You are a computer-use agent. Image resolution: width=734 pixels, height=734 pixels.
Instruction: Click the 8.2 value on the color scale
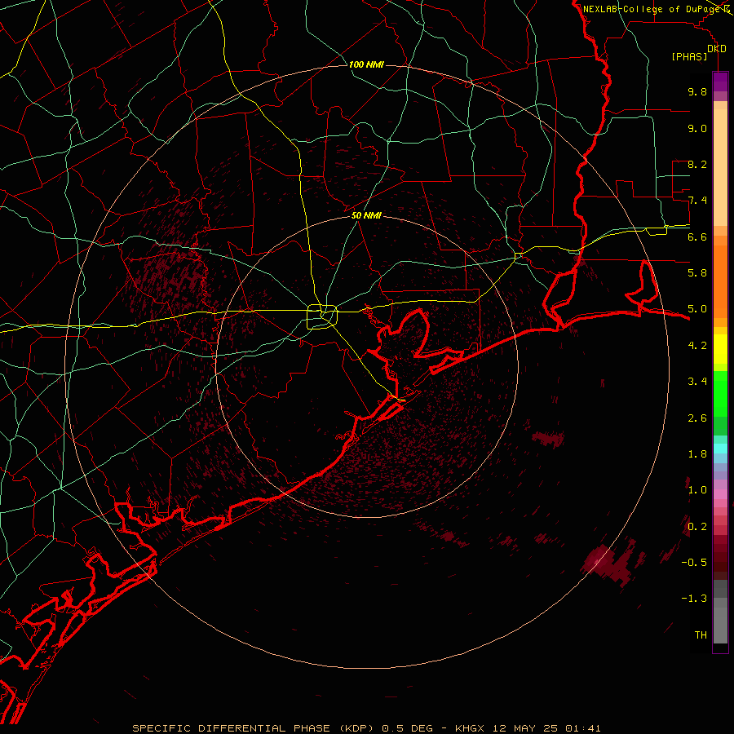pyautogui.click(x=697, y=164)
